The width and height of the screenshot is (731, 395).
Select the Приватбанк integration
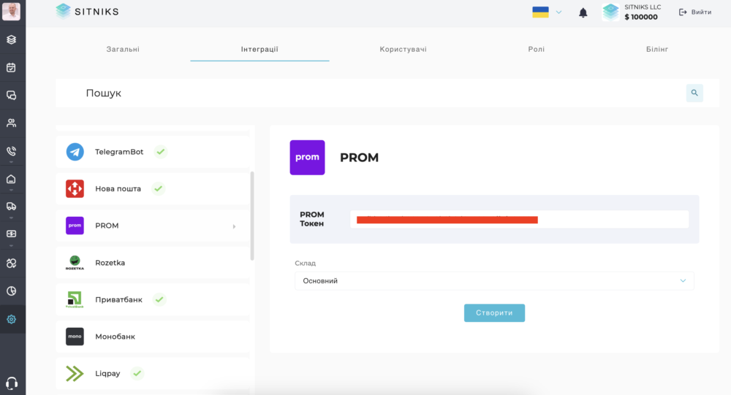point(153,299)
